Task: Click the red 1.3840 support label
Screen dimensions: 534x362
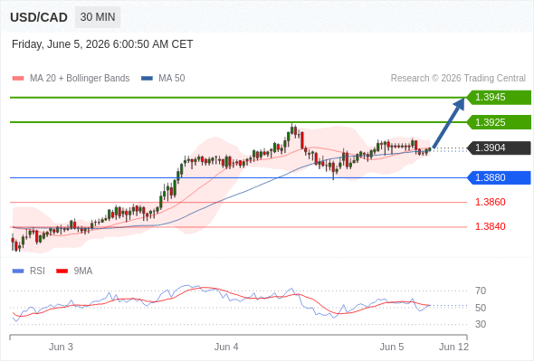Action: pyautogui.click(x=490, y=226)
